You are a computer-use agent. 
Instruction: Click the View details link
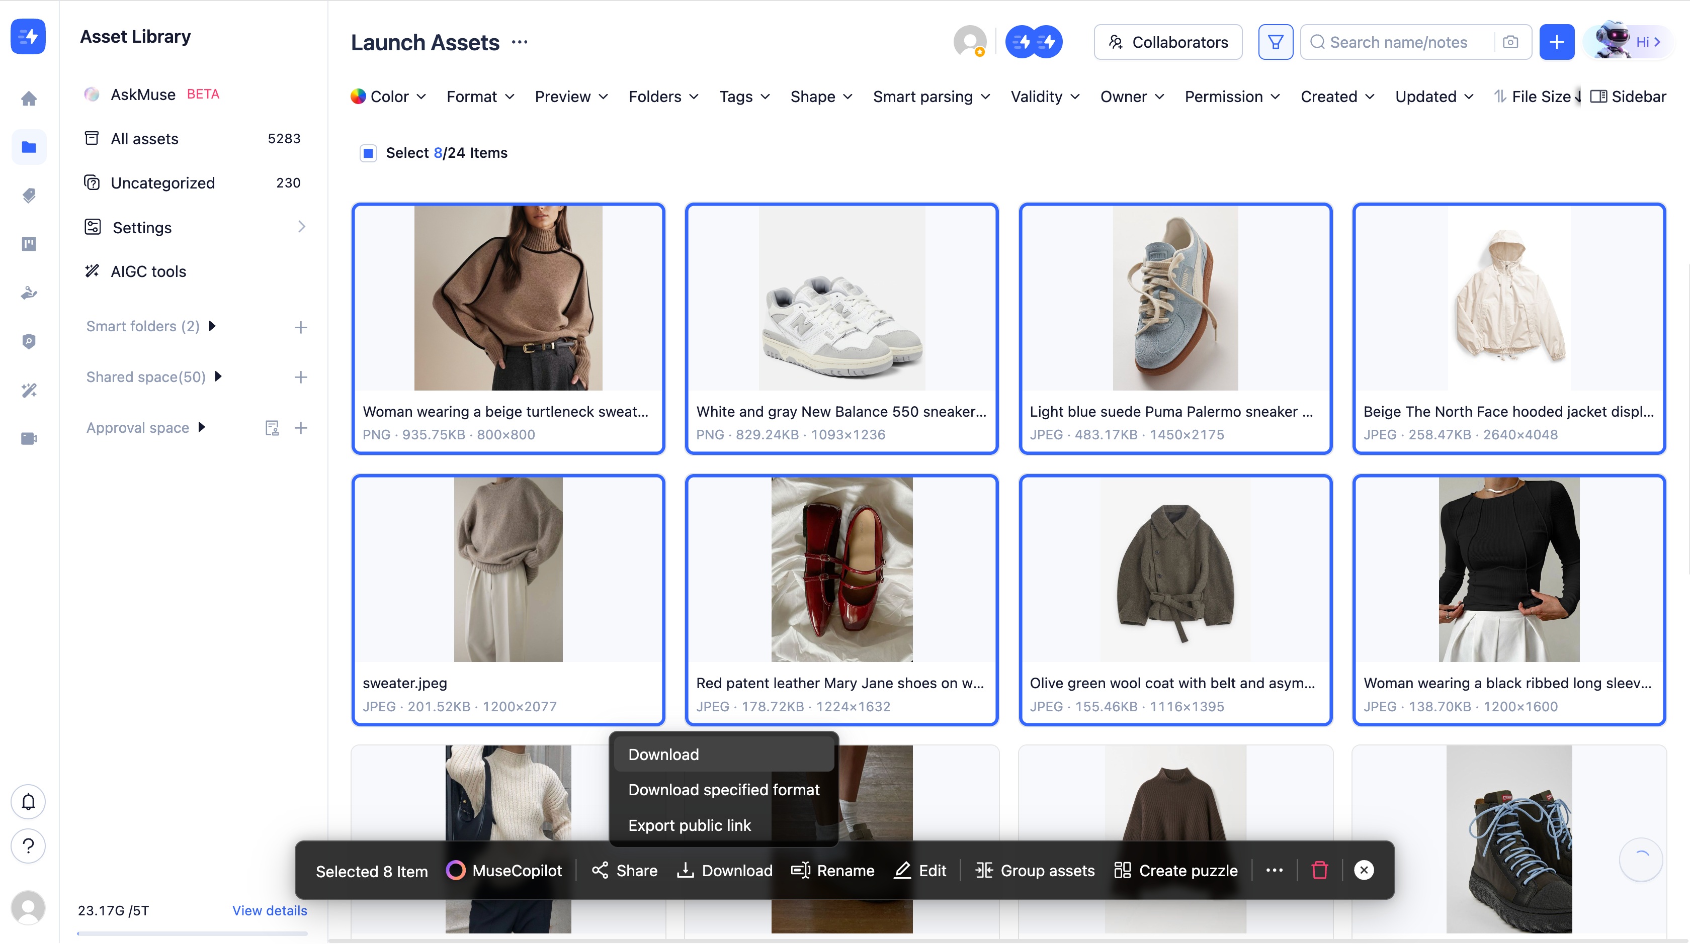pyautogui.click(x=269, y=910)
